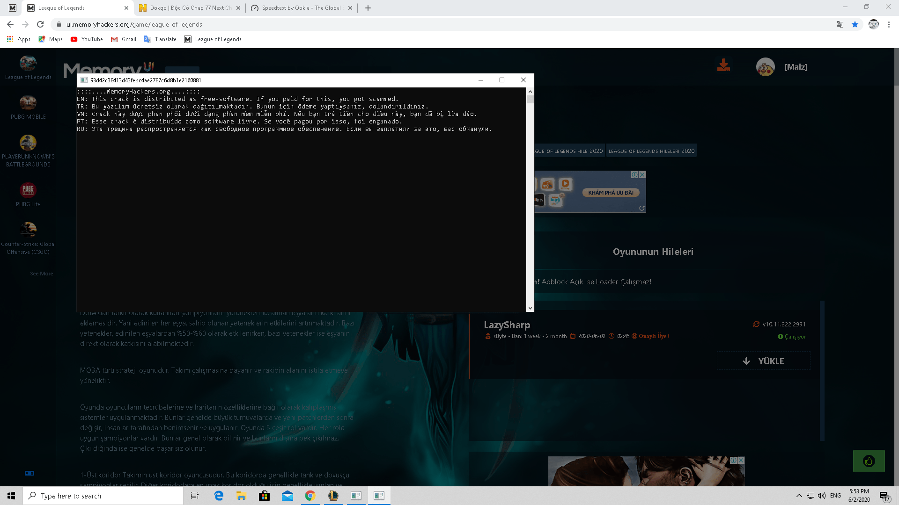Switch to Chrome on taskbar
This screenshot has height=505, width=899.
point(310,496)
